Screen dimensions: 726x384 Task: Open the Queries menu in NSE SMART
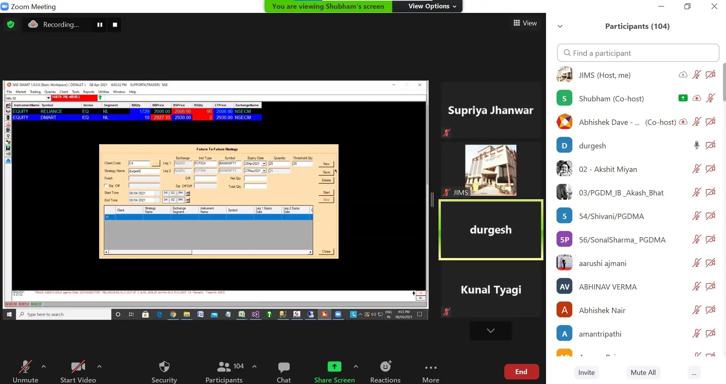coord(50,92)
